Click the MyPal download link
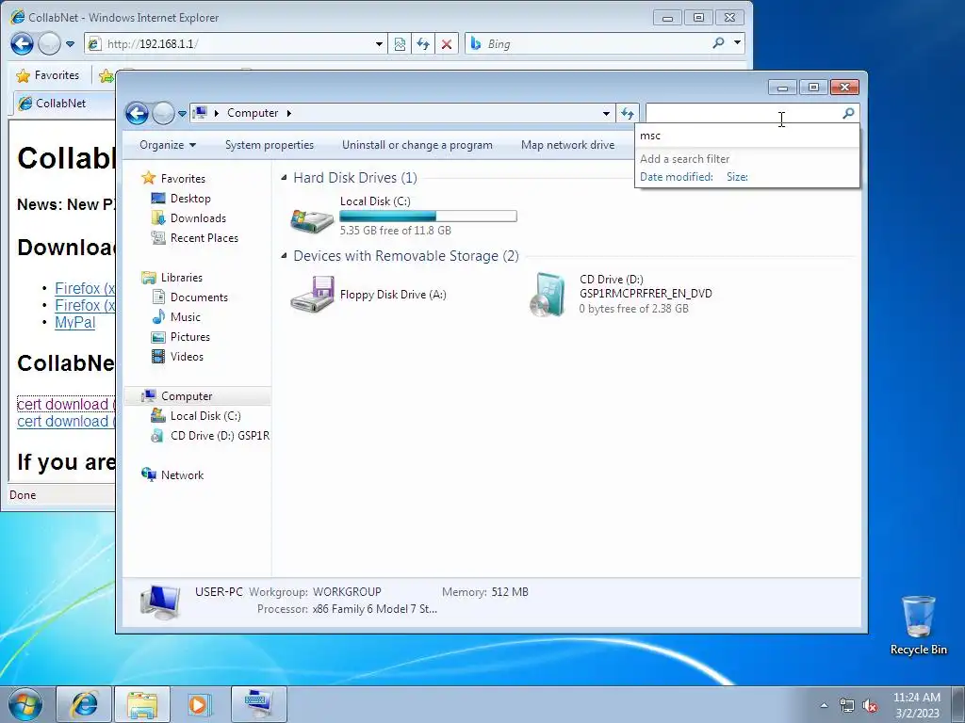 pos(75,323)
